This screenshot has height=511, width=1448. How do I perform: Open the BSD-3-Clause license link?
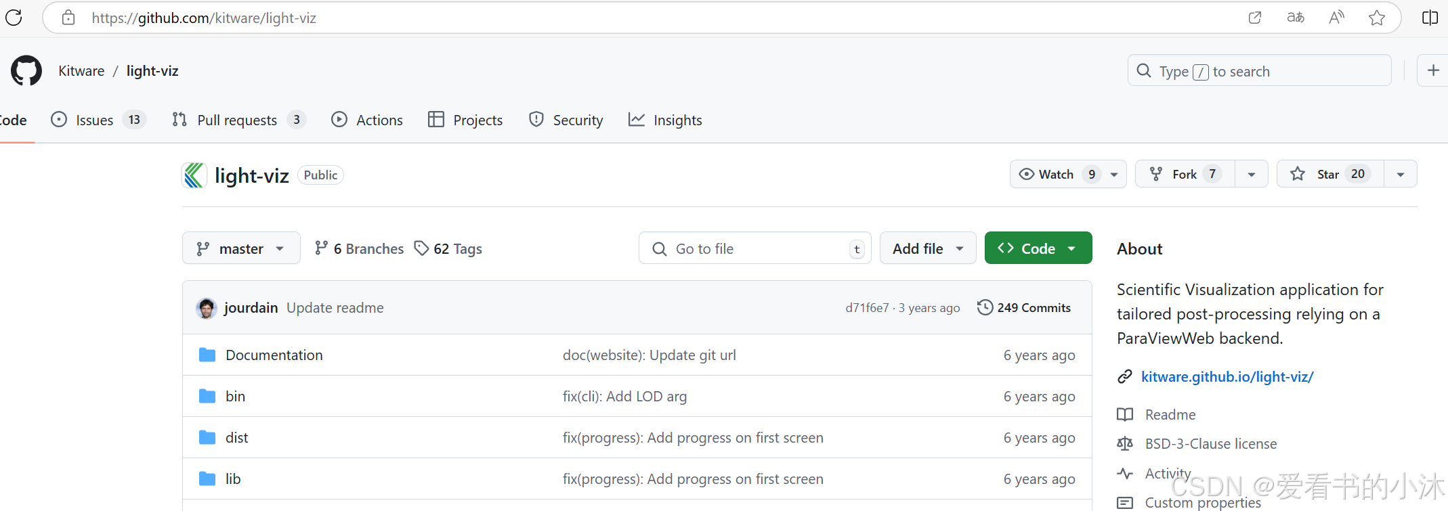[1211, 443]
